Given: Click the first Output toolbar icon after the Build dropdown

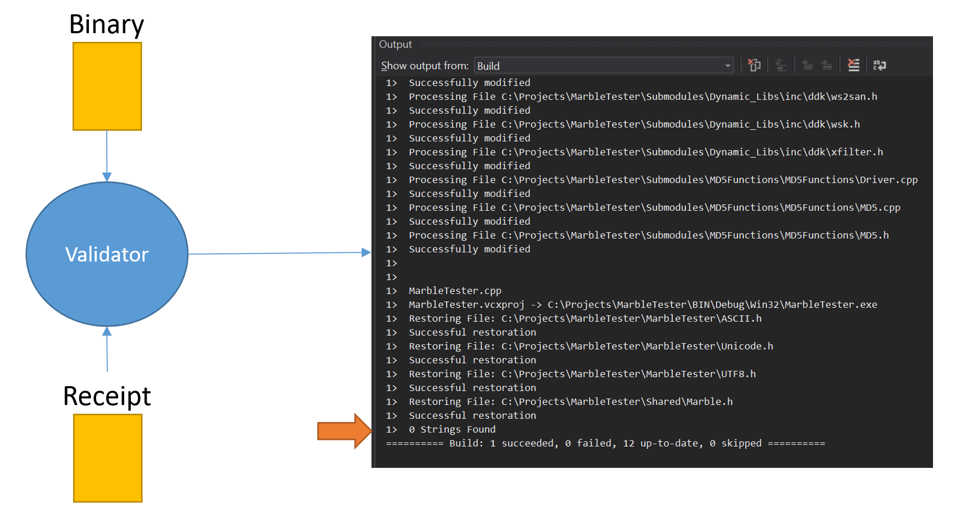Looking at the screenshot, I should point(754,65).
